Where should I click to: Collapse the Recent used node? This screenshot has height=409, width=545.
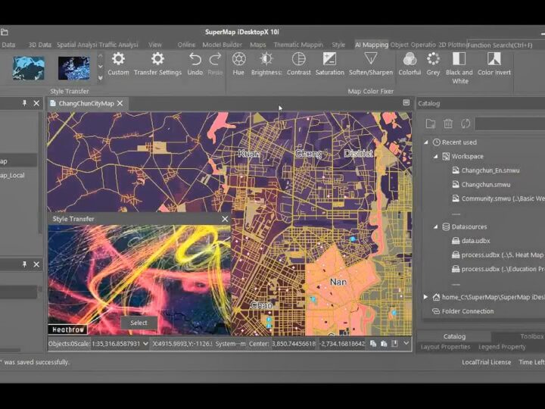coord(425,142)
